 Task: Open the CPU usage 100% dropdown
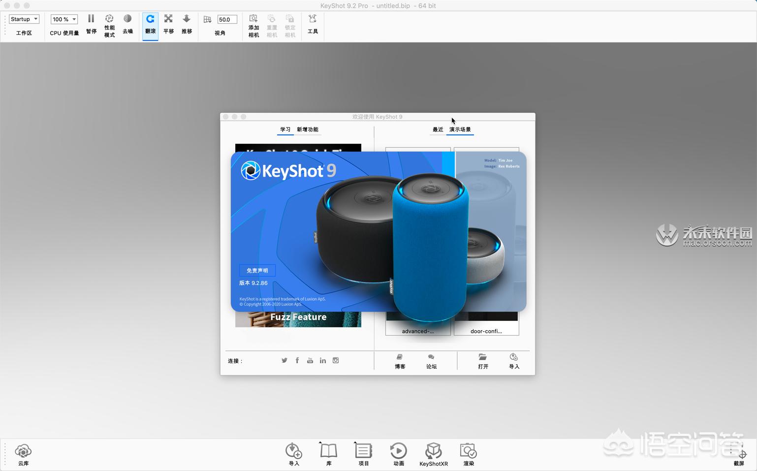click(x=64, y=19)
